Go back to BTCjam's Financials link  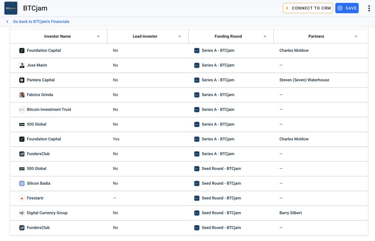pyautogui.click(x=41, y=22)
